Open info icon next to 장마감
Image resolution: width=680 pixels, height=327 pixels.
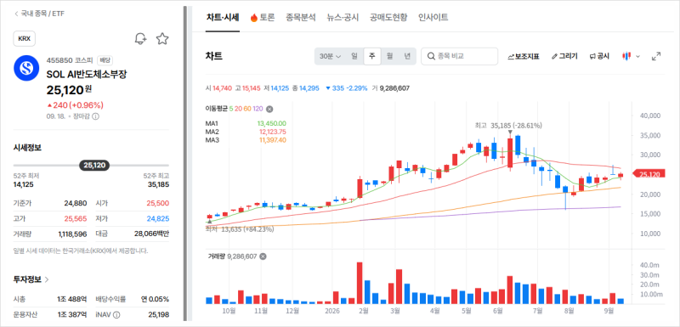pyautogui.click(x=96, y=116)
